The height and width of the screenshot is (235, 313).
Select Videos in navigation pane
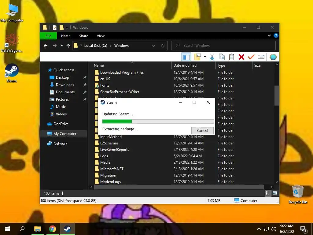click(x=61, y=114)
